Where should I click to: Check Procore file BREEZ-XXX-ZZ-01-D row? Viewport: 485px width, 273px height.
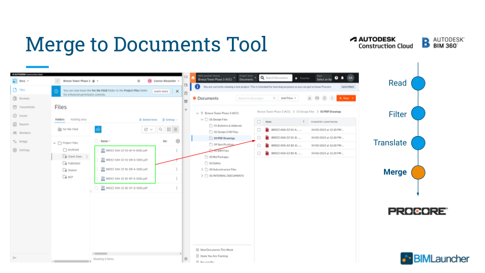pos(259,138)
